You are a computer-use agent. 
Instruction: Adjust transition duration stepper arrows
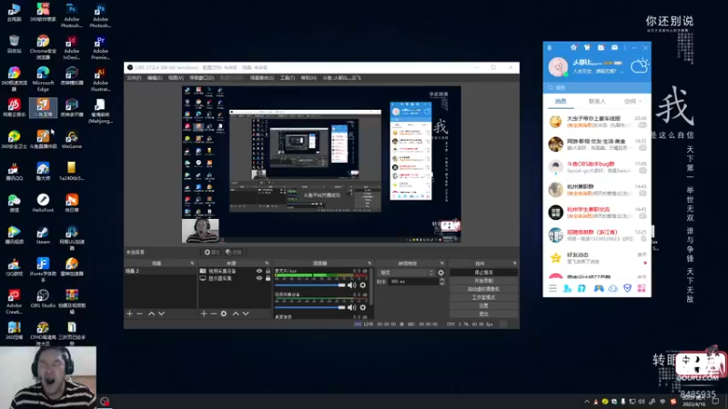pos(441,282)
